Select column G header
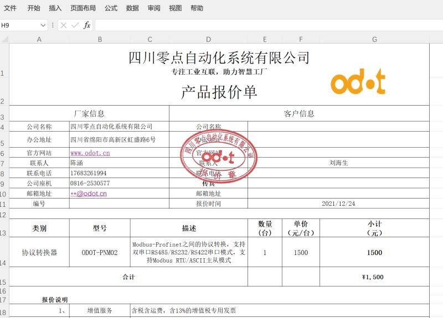This screenshot has height=318, width=443. [x=375, y=39]
